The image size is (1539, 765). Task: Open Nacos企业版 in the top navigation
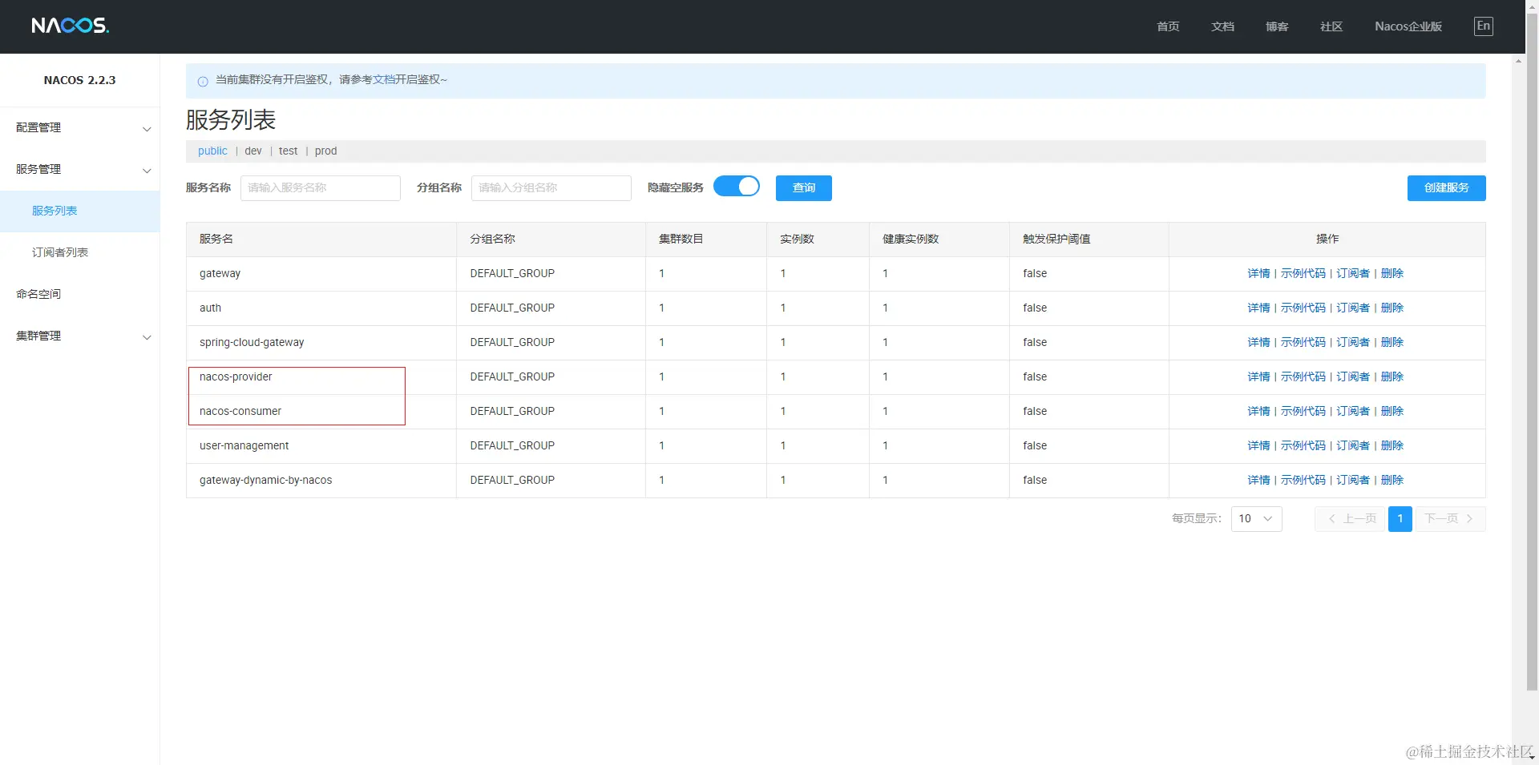pyautogui.click(x=1408, y=26)
